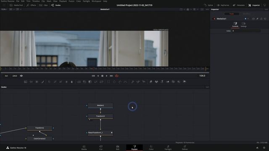Open the Fusion menu in menu bar
This screenshot has width=269, height=151.
pos(71,1)
